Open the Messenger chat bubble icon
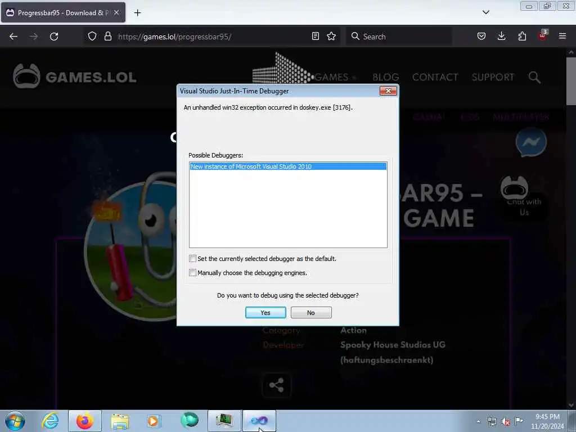Viewport: 576px width, 432px height. 531,142
